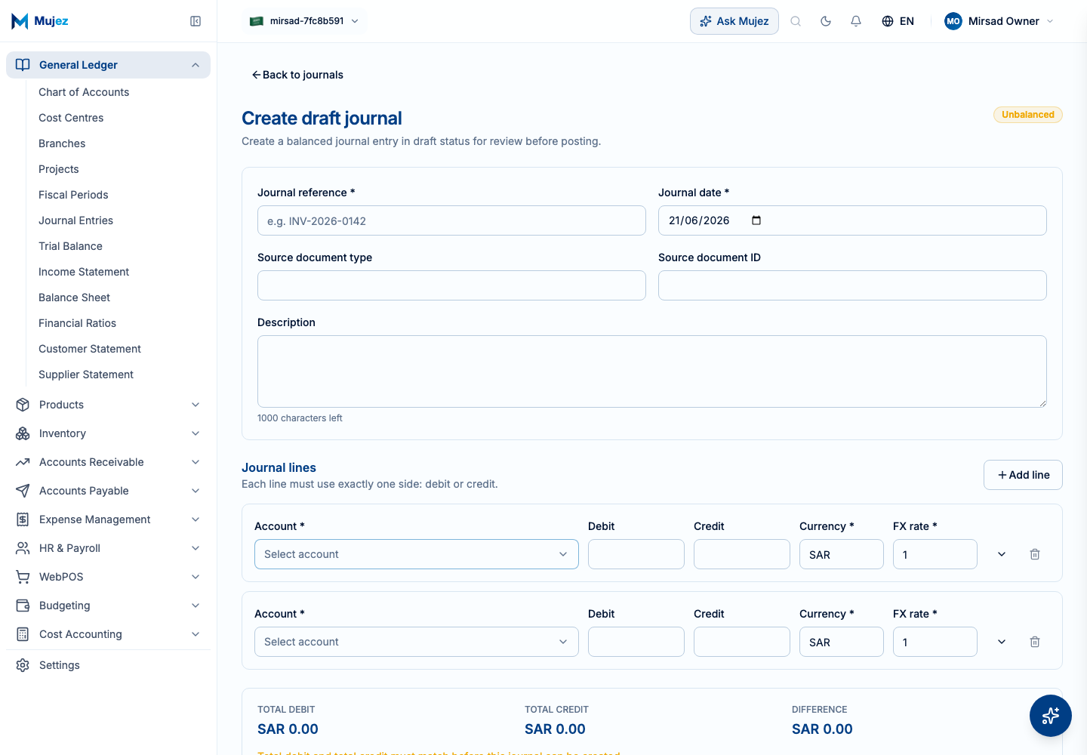1087x755 pixels.
Task: Open Financial Ratios link
Action: [x=77, y=323]
